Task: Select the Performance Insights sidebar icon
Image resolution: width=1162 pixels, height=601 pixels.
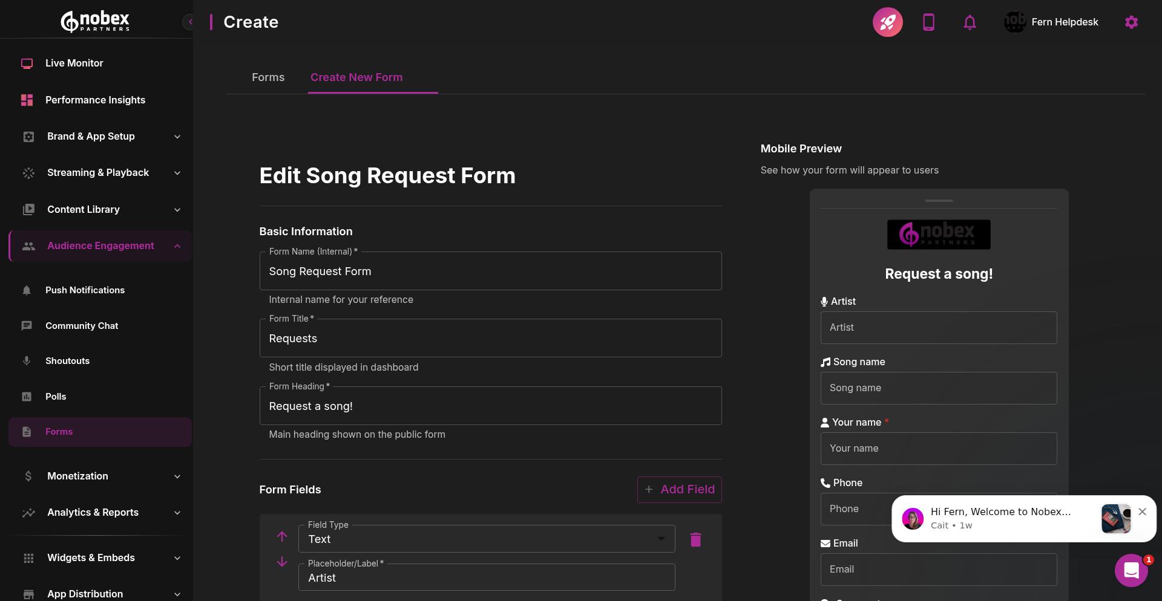Action: tap(27, 100)
